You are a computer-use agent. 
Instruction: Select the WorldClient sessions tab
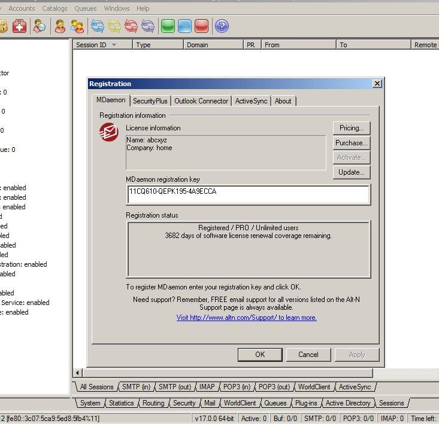pos(314,387)
